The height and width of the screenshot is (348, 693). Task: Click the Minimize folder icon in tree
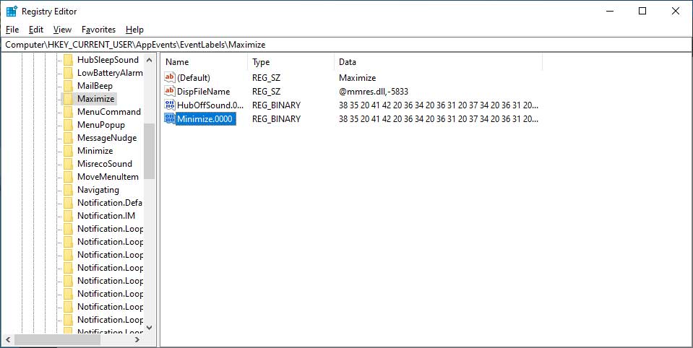pyautogui.click(x=68, y=151)
